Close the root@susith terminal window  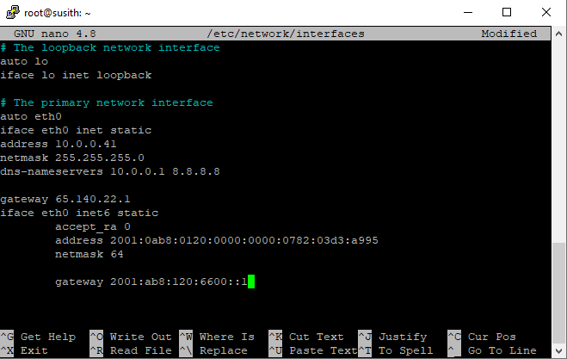[x=546, y=12]
